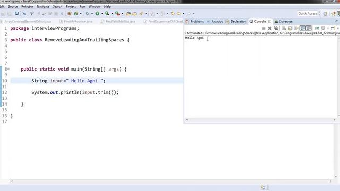This screenshot has width=340, height=191.
Task: Click the Open Console icon
Action: tap(333, 28)
